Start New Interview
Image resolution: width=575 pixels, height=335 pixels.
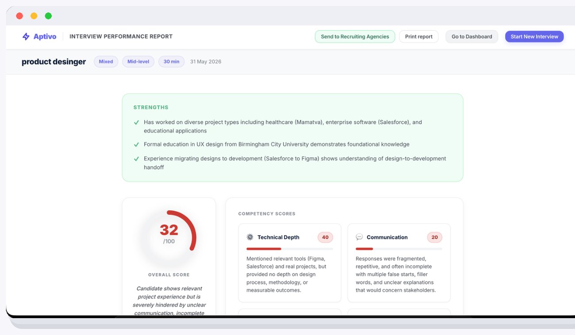(534, 37)
